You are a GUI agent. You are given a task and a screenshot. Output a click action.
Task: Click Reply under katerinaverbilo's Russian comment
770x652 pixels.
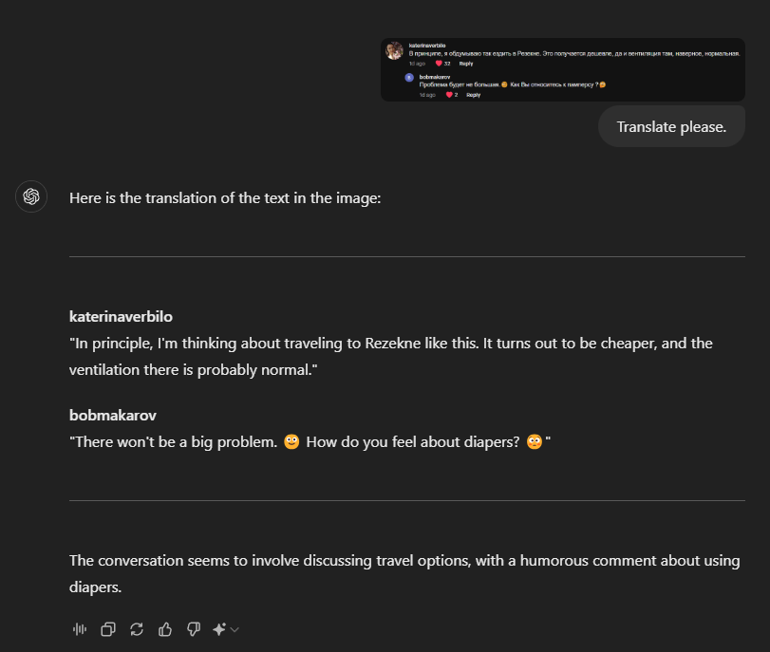(466, 64)
